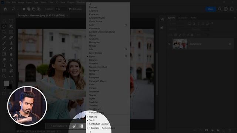
Task: Click the blue Share button
Action: click(x=210, y=9)
